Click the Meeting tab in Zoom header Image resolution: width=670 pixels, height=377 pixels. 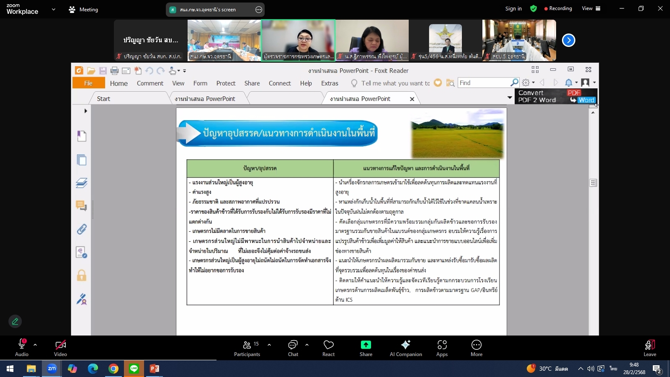click(83, 9)
